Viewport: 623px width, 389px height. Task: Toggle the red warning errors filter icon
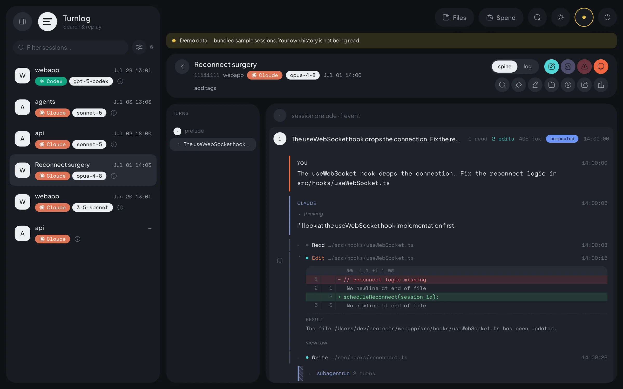coord(584,67)
